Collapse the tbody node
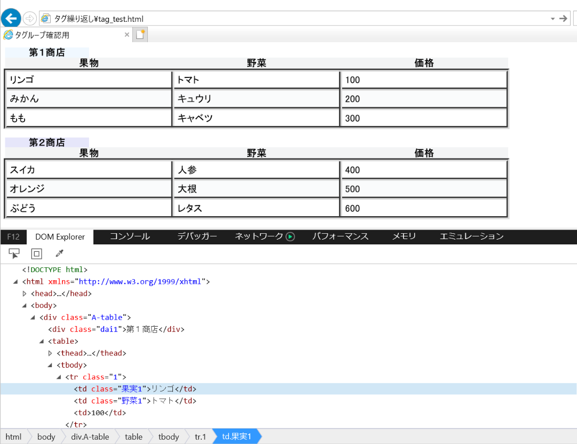The height and width of the screenshot is (444, 577). pos(50,365)
